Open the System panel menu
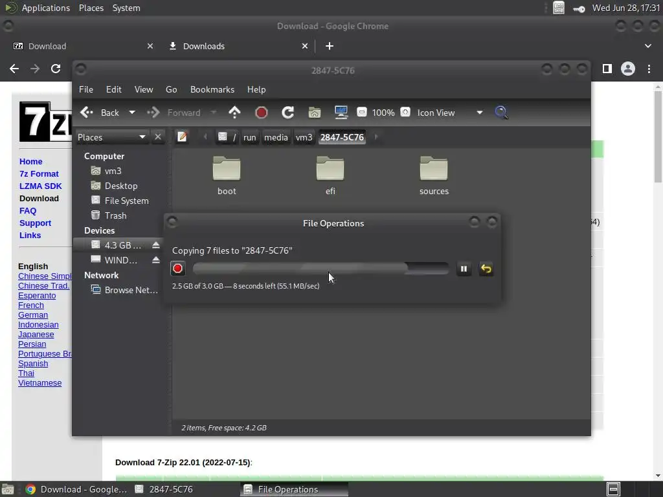 pos(126,8)
